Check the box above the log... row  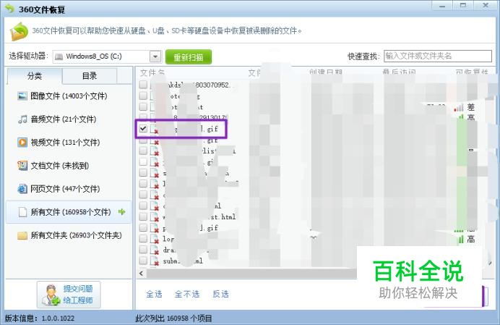pos(143,227)
